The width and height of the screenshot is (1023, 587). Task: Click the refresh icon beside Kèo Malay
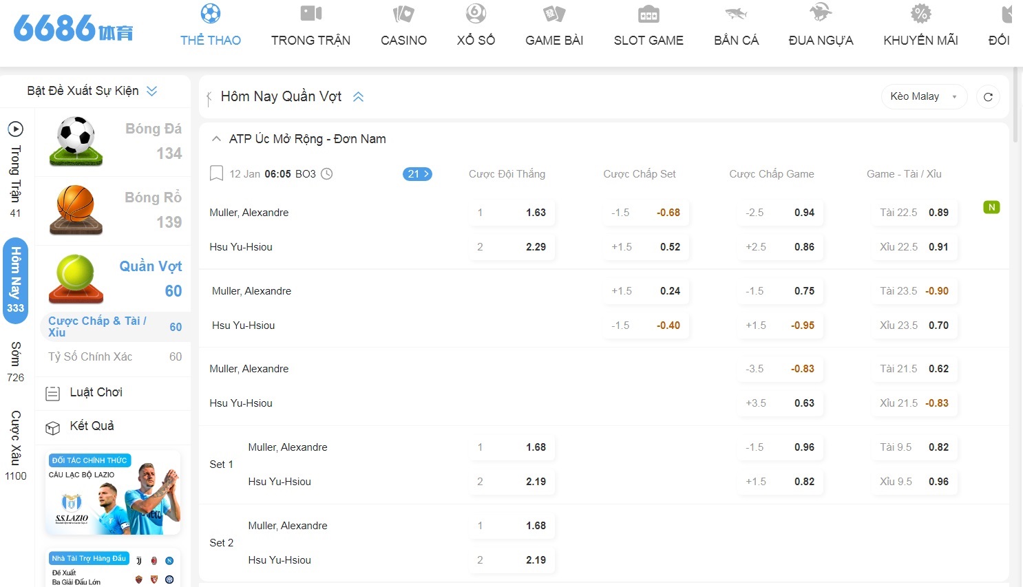[988, 97]
